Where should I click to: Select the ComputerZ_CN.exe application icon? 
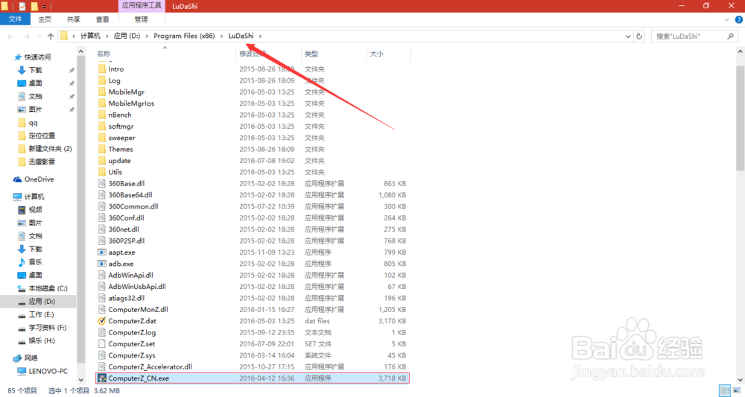(x=101, y=378)
